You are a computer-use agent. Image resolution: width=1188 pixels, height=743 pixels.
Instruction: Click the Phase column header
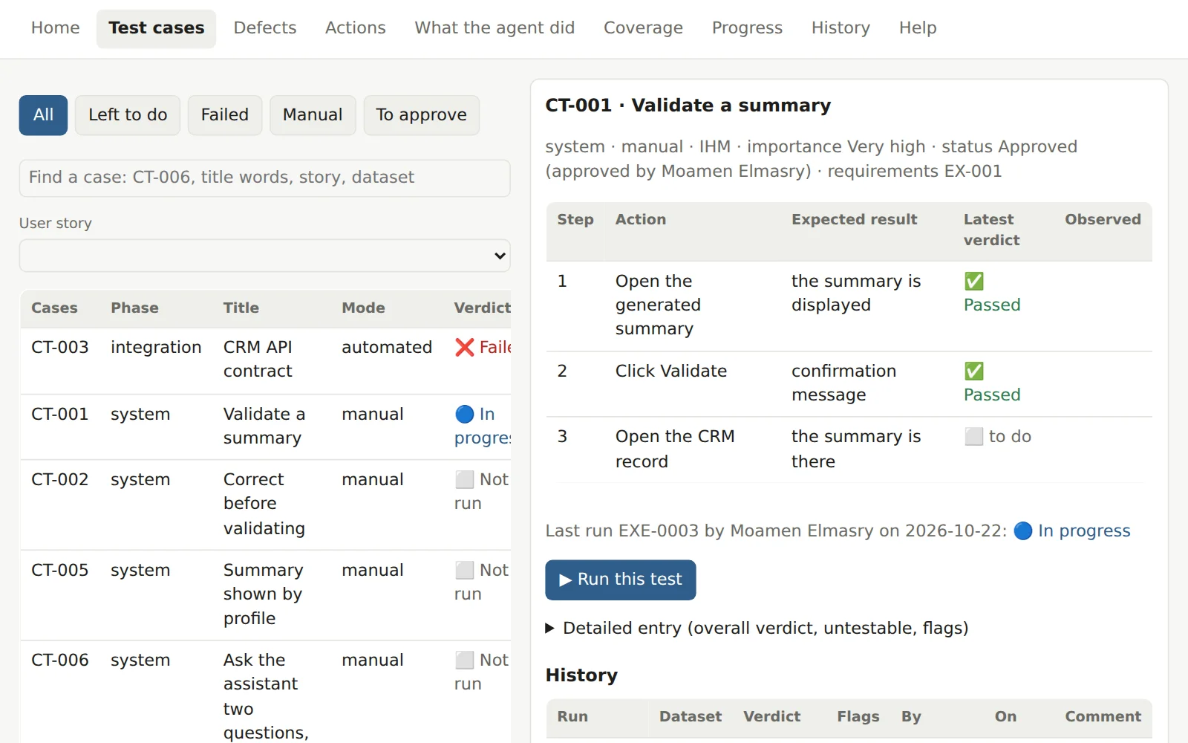(x=134, y=308)
